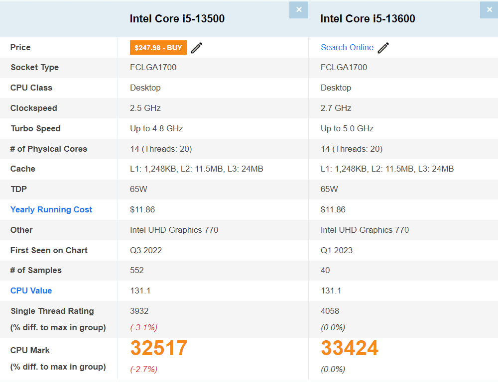498x382 pixels.
Task: Click the Turbo Speed row label
Action: 35,128
